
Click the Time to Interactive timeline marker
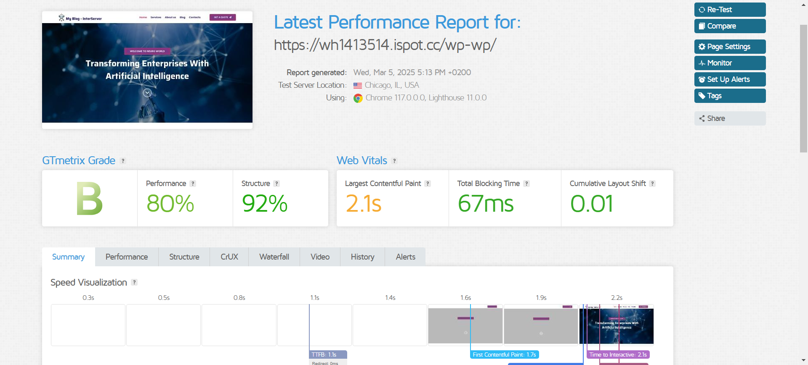[618, 354]
